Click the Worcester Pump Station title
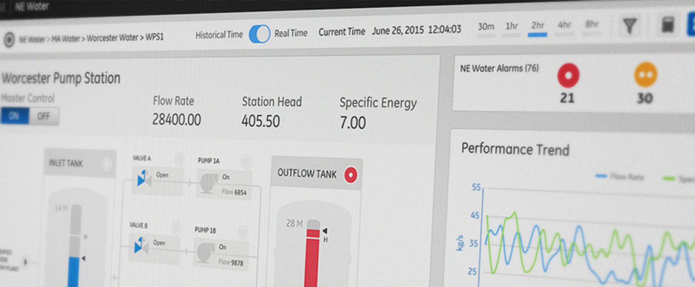This screenshot has height=287, width=695. tap(61, 78)
